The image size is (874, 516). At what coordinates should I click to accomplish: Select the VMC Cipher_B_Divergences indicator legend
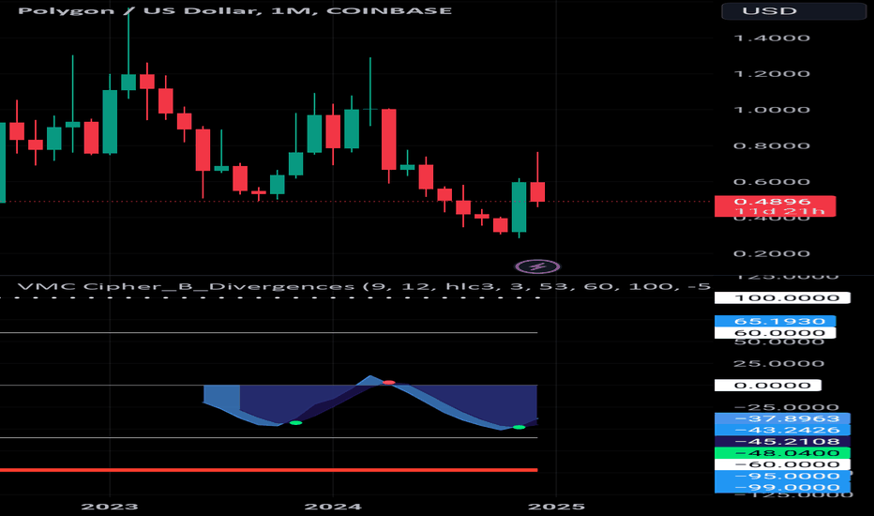[x=364, y=286]
